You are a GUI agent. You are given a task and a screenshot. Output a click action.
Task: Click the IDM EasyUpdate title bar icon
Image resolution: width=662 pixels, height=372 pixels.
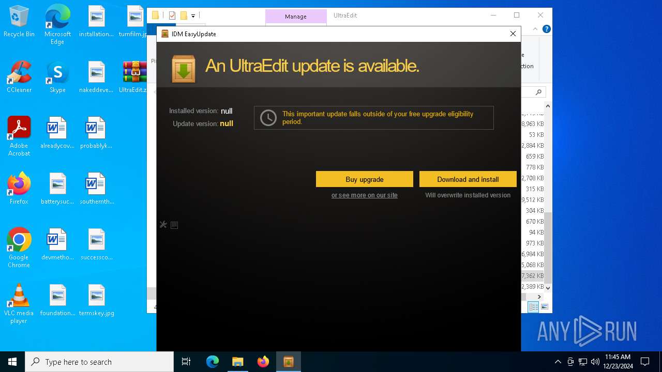click(165, 34)
